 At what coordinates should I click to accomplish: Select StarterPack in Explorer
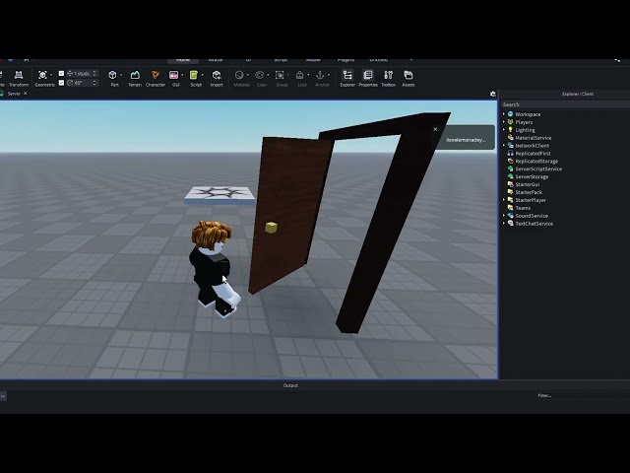pos(529,192)
